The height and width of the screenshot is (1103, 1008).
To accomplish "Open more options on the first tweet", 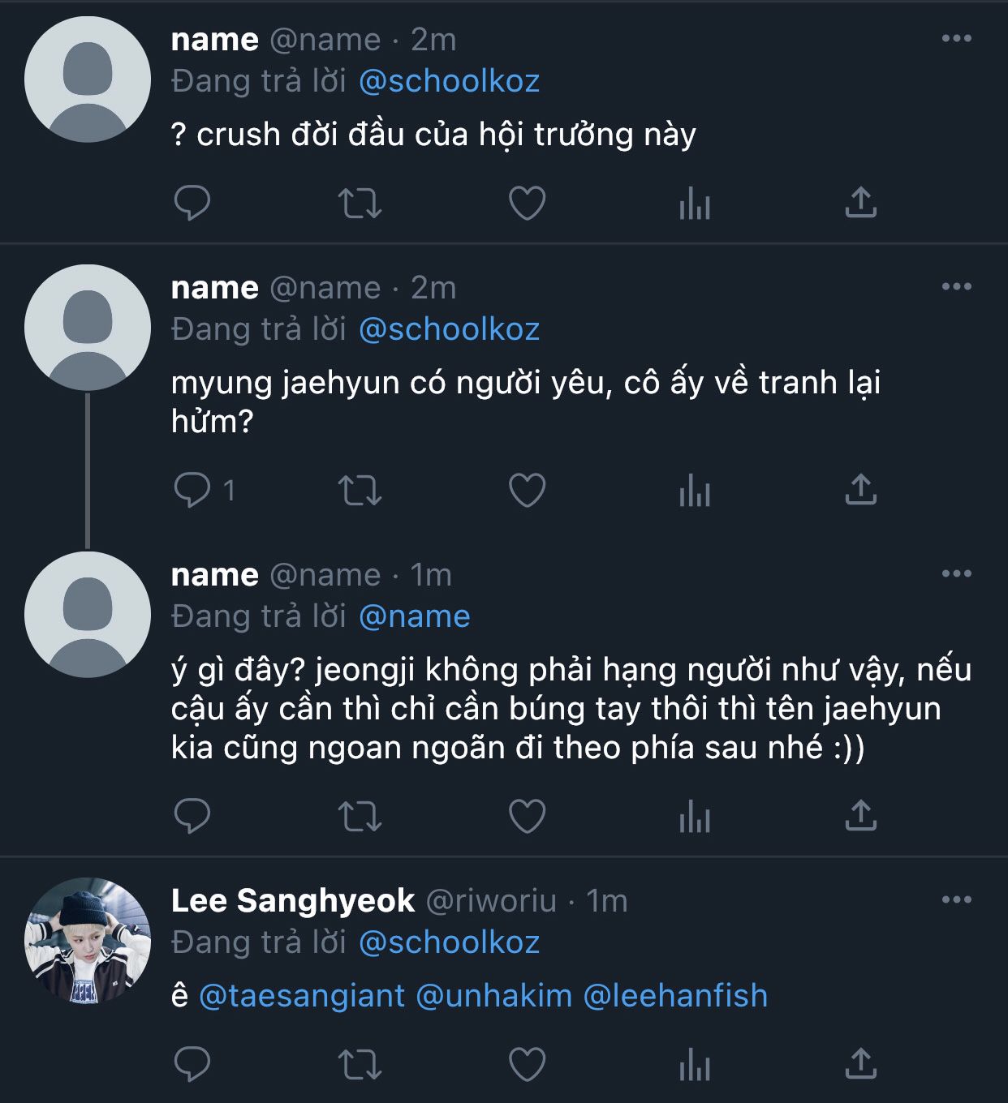I will coord(956,39).
